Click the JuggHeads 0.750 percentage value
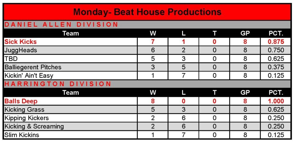 click(x=276, y=50)
